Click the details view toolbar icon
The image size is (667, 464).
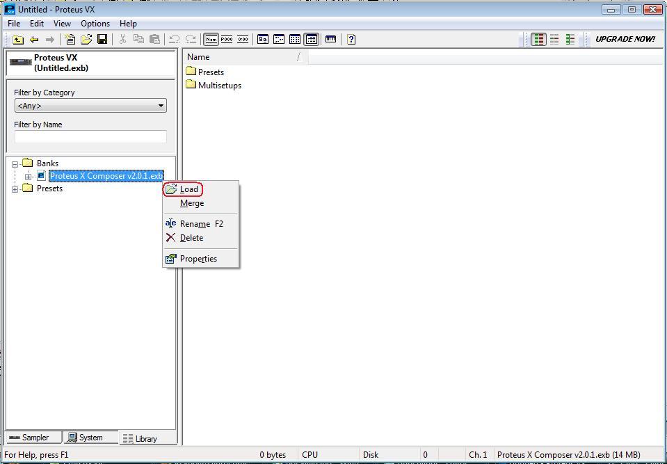tap(312, 40)
